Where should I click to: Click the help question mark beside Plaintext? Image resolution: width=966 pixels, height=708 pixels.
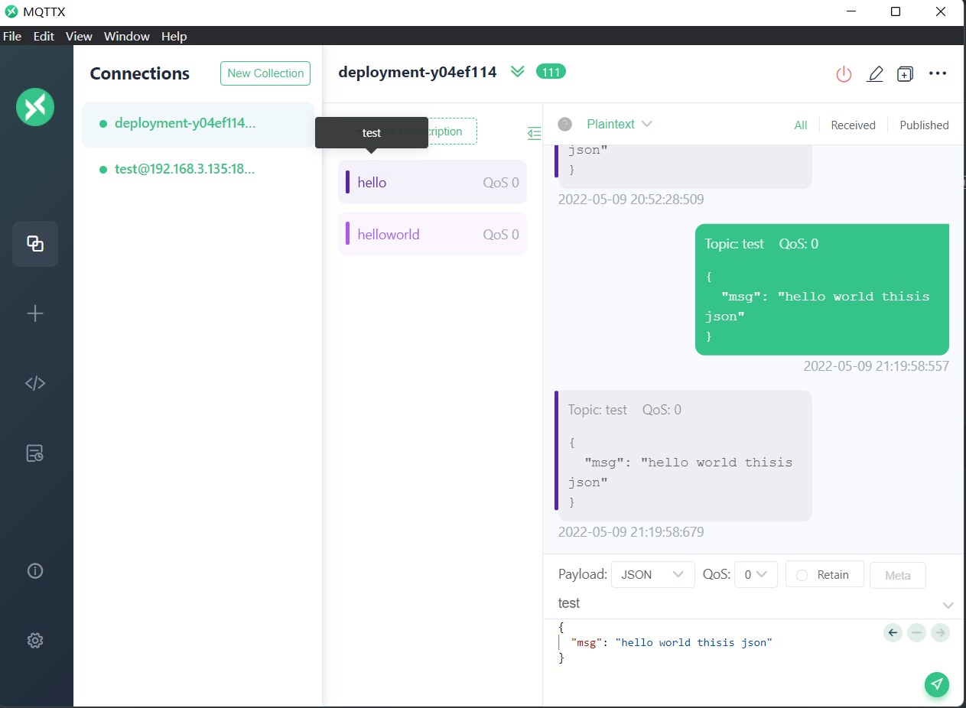[x=565, y=125]
